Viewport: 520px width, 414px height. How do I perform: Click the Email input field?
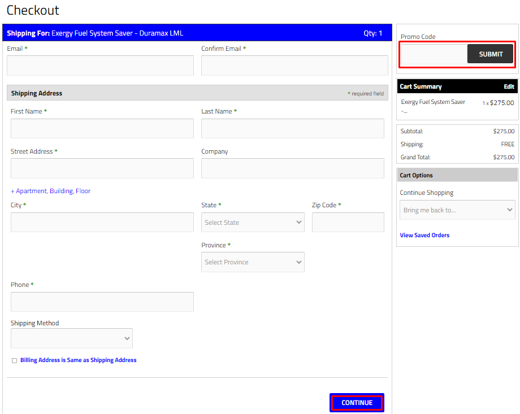[100, 66]
